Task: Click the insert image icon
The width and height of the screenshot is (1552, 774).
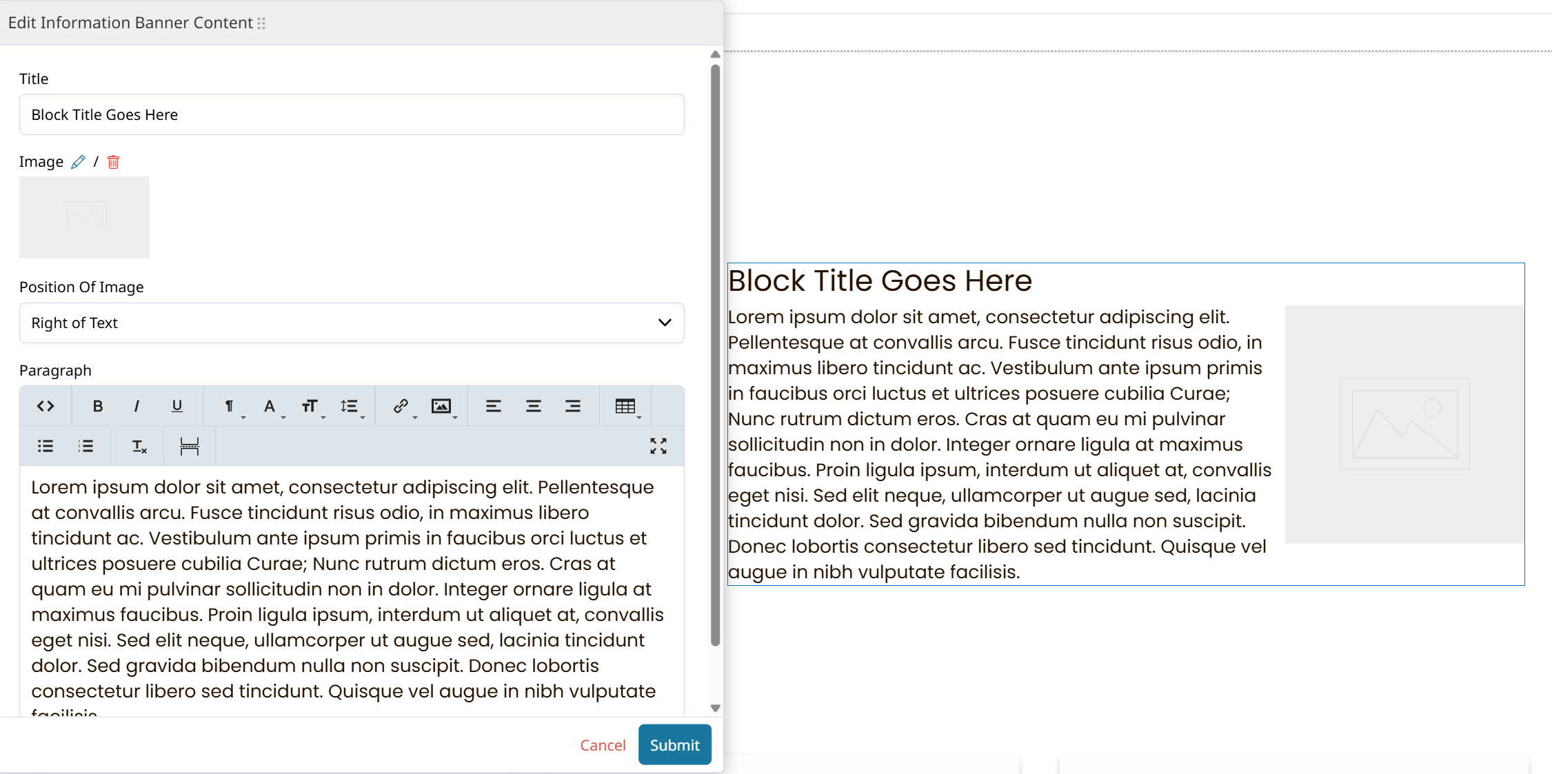Action: pos(441,406)
